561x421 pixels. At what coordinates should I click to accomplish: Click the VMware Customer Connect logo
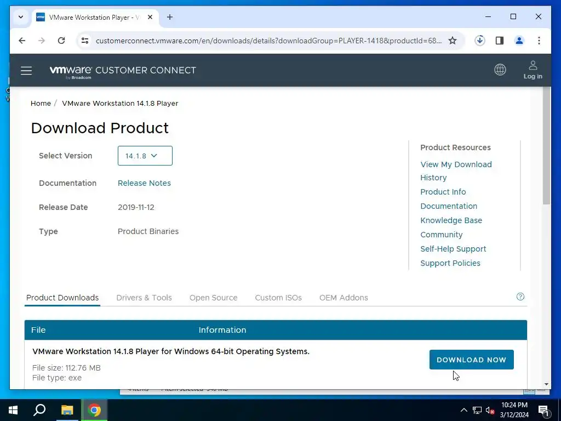tap(123, 71)
